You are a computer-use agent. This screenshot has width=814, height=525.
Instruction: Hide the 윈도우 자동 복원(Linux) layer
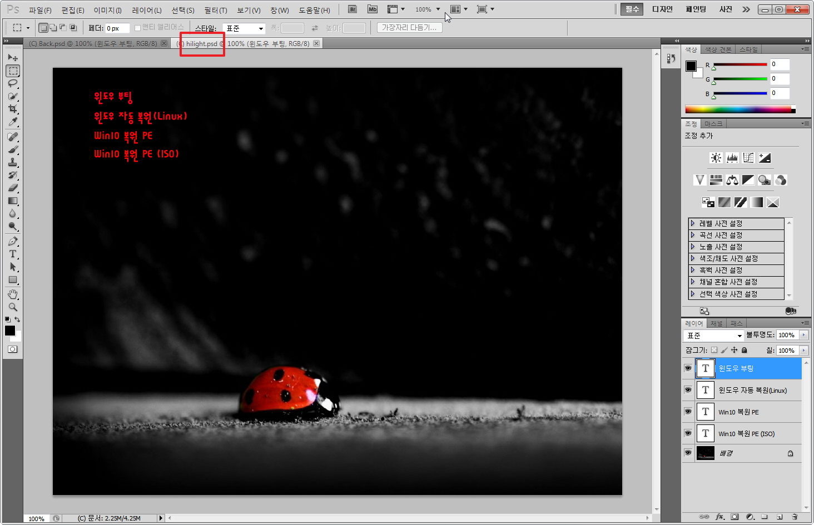688,390
